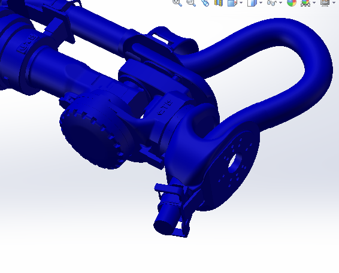Open the View Settings dropdown arrow

click(334, 2)
